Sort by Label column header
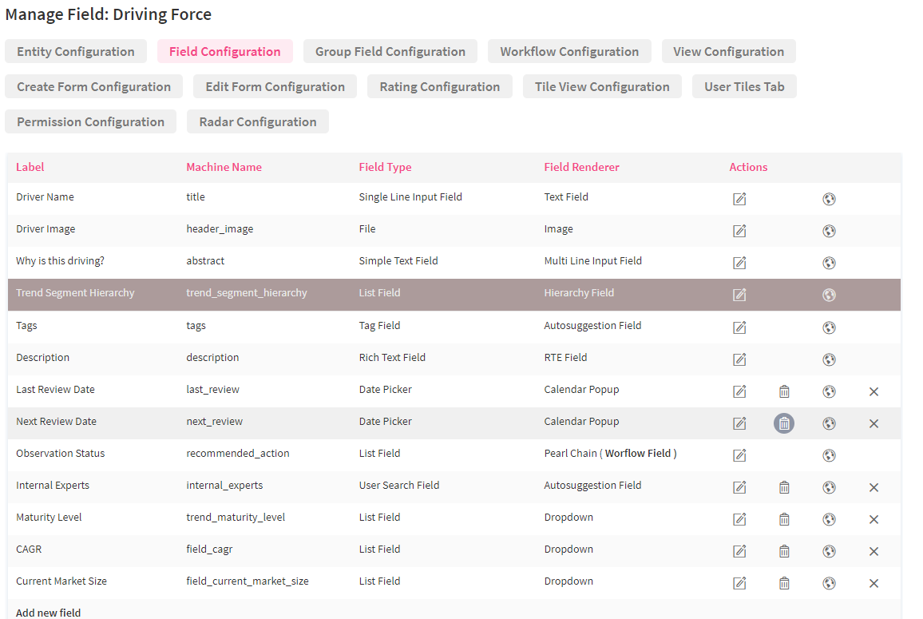Image resolution: width=923 pixels, height=619 pixels. point(30,167)
